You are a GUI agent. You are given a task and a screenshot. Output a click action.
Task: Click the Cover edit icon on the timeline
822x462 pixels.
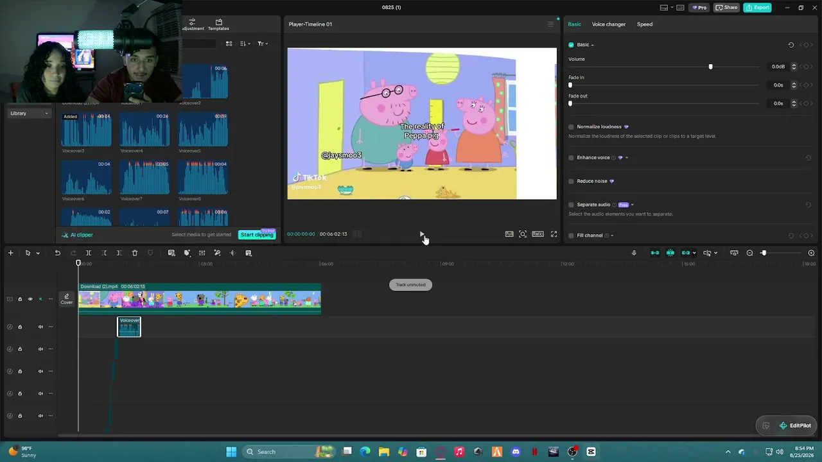66,299
